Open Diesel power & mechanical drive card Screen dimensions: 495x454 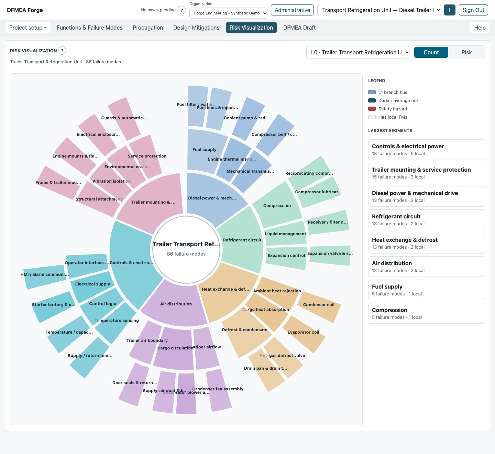[426, 196]
